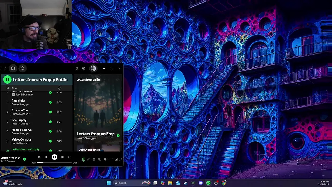The width and height of the screenshot is (332, 187).
Task: Open the Spotify search icon
Action: [23, 68]
